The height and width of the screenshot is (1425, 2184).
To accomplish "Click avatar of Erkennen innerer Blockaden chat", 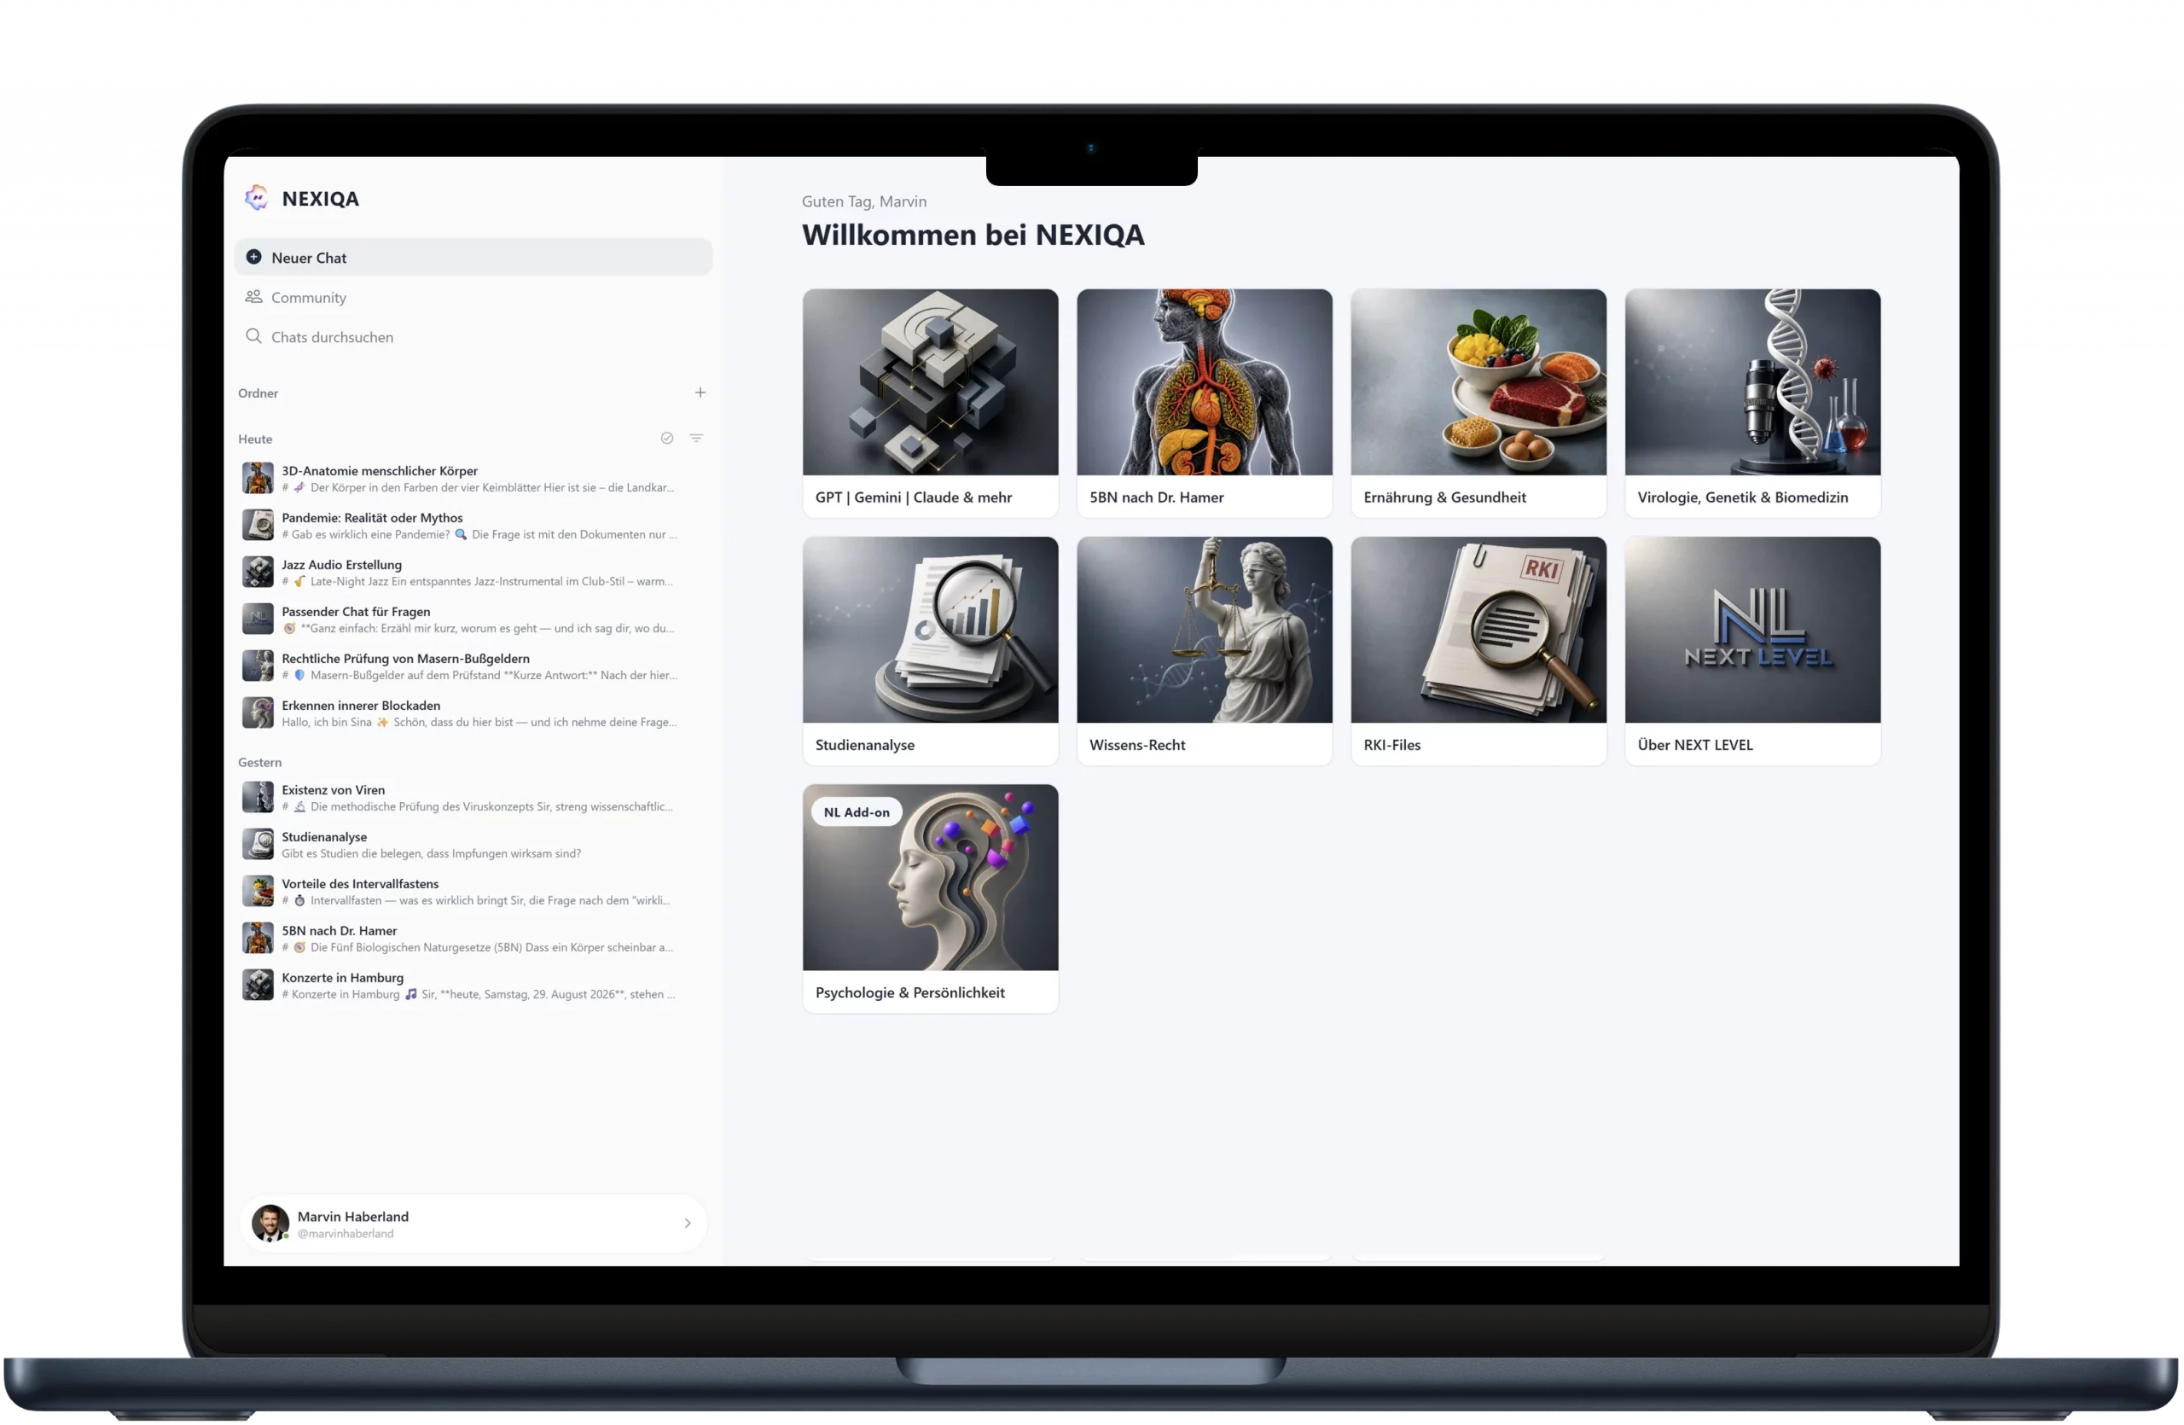I will pyautogui.click(x=258, y=712).
